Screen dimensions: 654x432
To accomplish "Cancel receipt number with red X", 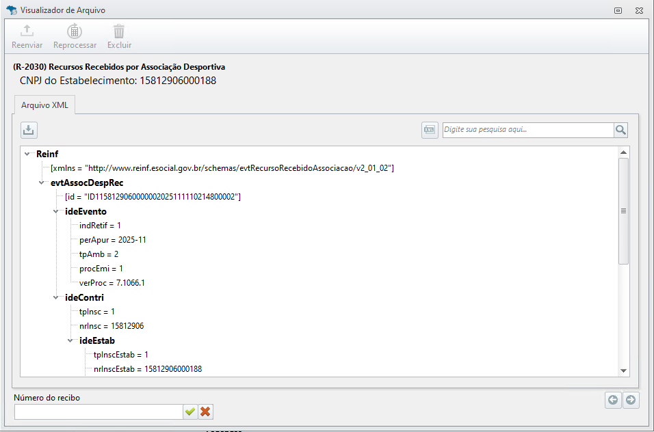I will [205, 411].
